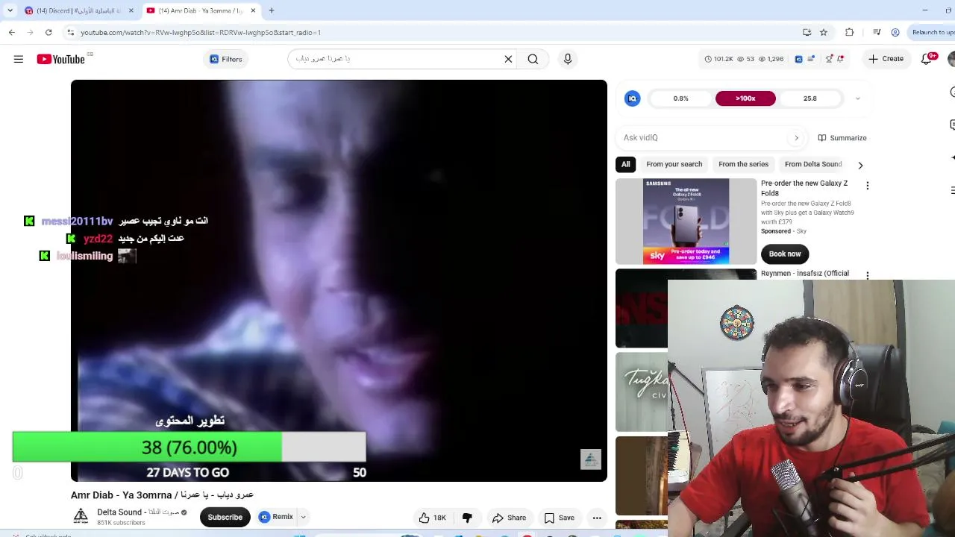Click the Book now ad button
Screen dimensions: 955x537
pos(785,254)
